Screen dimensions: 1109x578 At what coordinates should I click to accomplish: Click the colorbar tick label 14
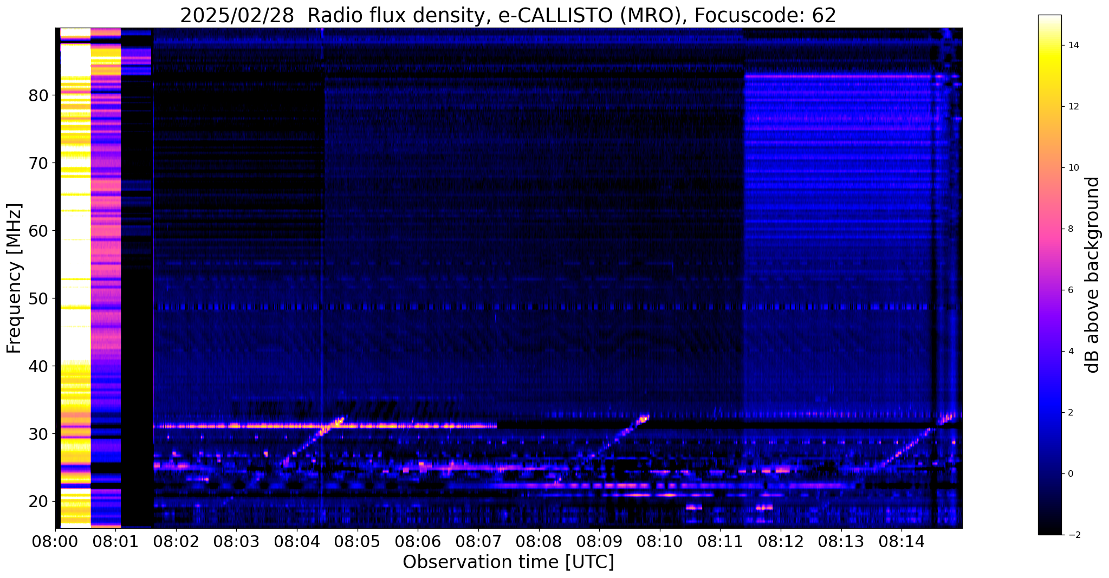[x=1073, y=46]
